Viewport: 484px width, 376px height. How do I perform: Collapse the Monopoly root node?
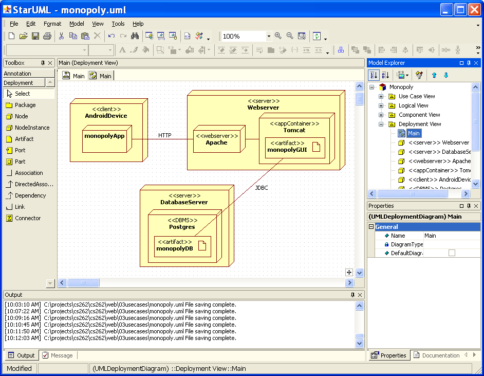click(371, 87)
